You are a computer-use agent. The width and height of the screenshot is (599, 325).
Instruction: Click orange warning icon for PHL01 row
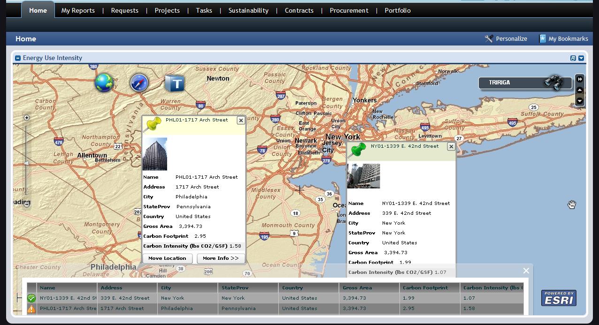point(31,309)
